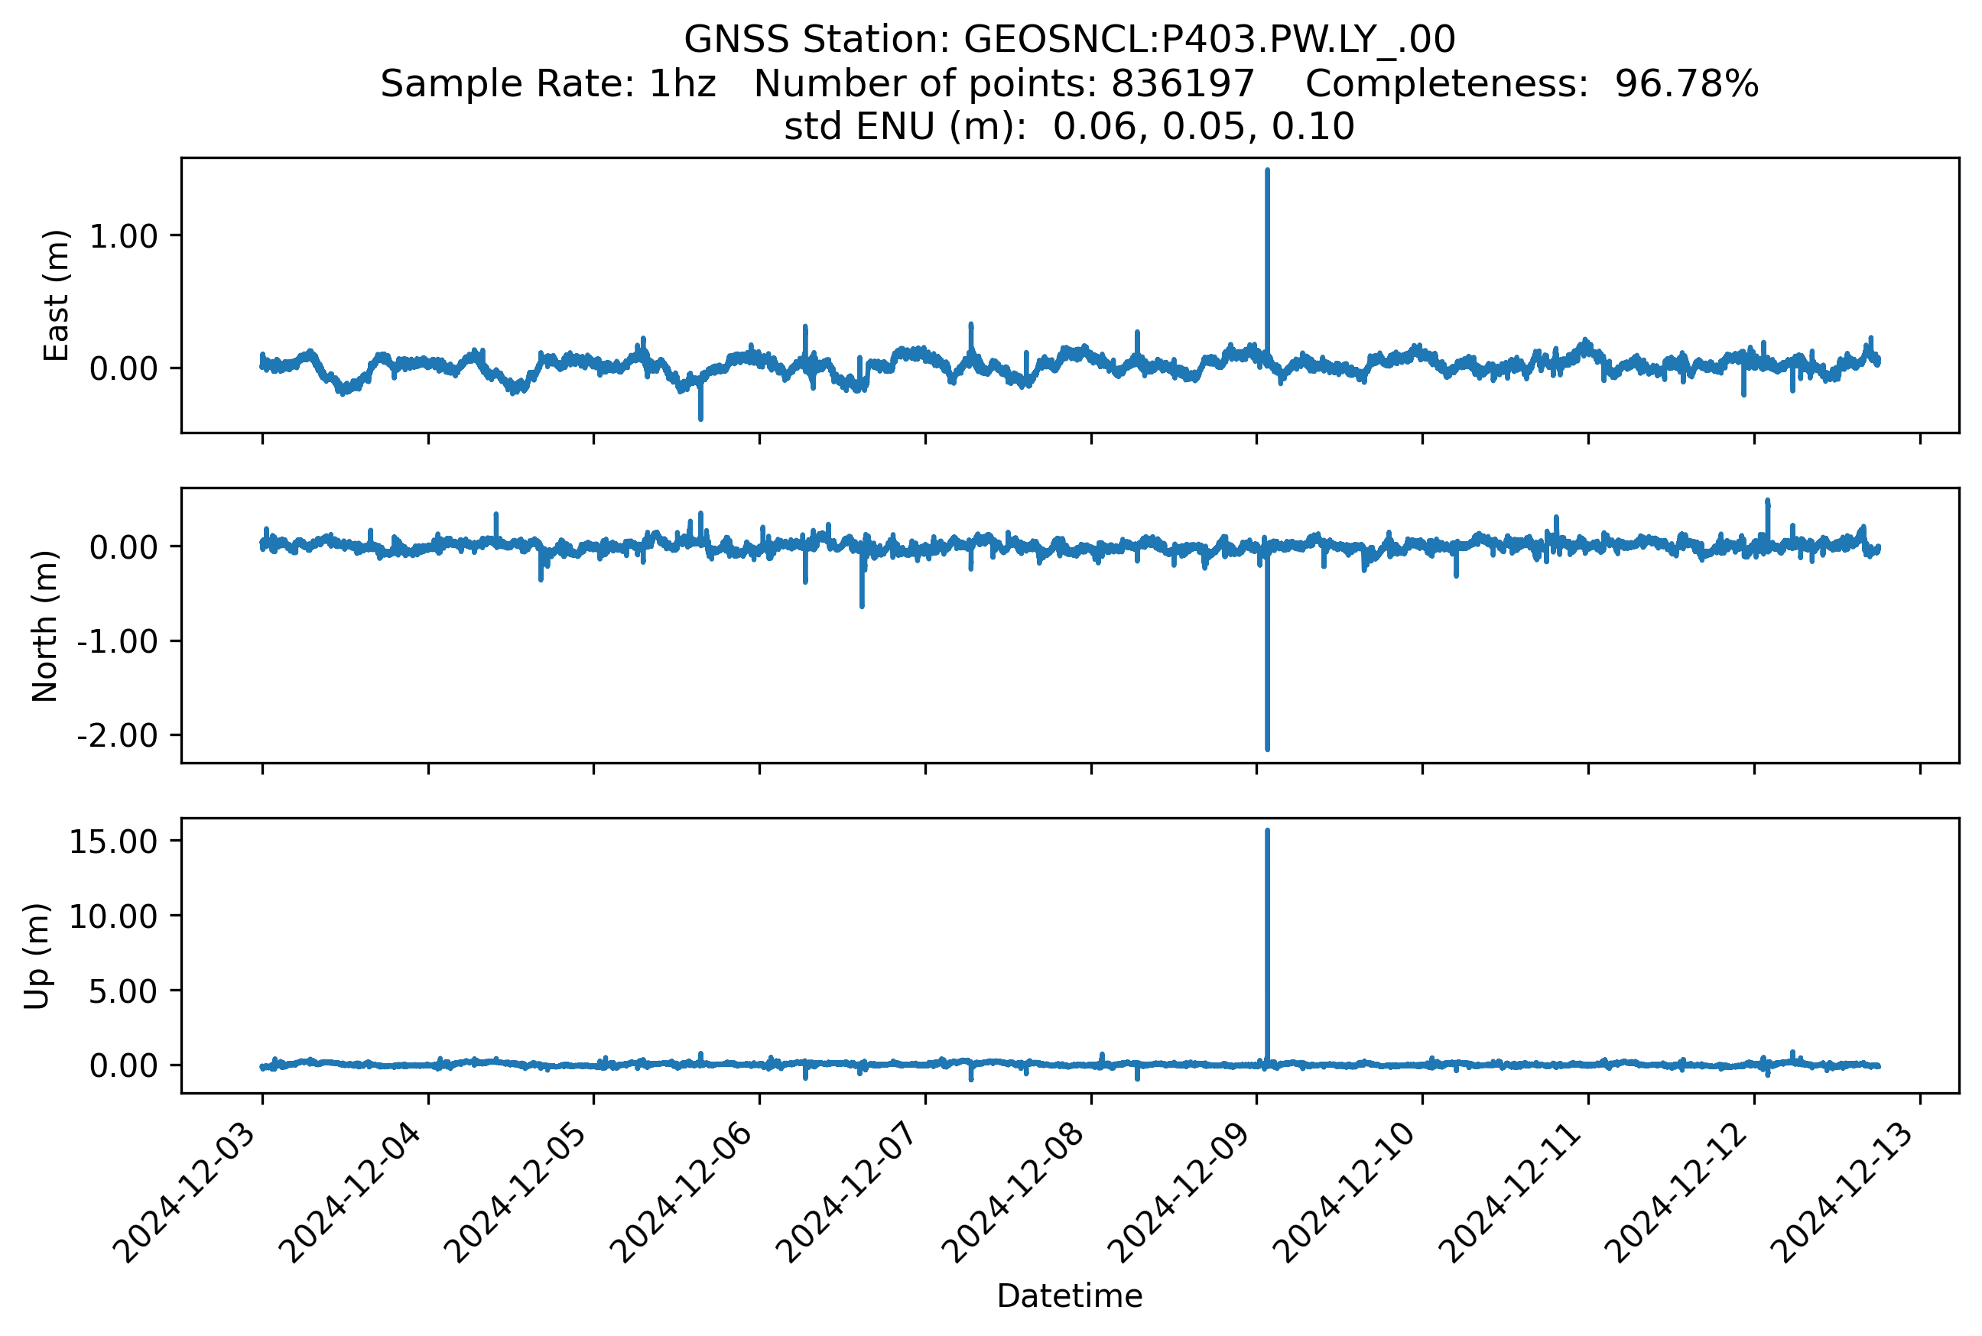Click the Sample Rate 1hz text

point(547,83)
